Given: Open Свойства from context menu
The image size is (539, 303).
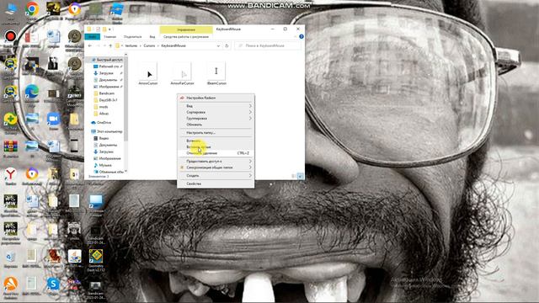Looking at the screenshot, I should [x=216, y=183].
